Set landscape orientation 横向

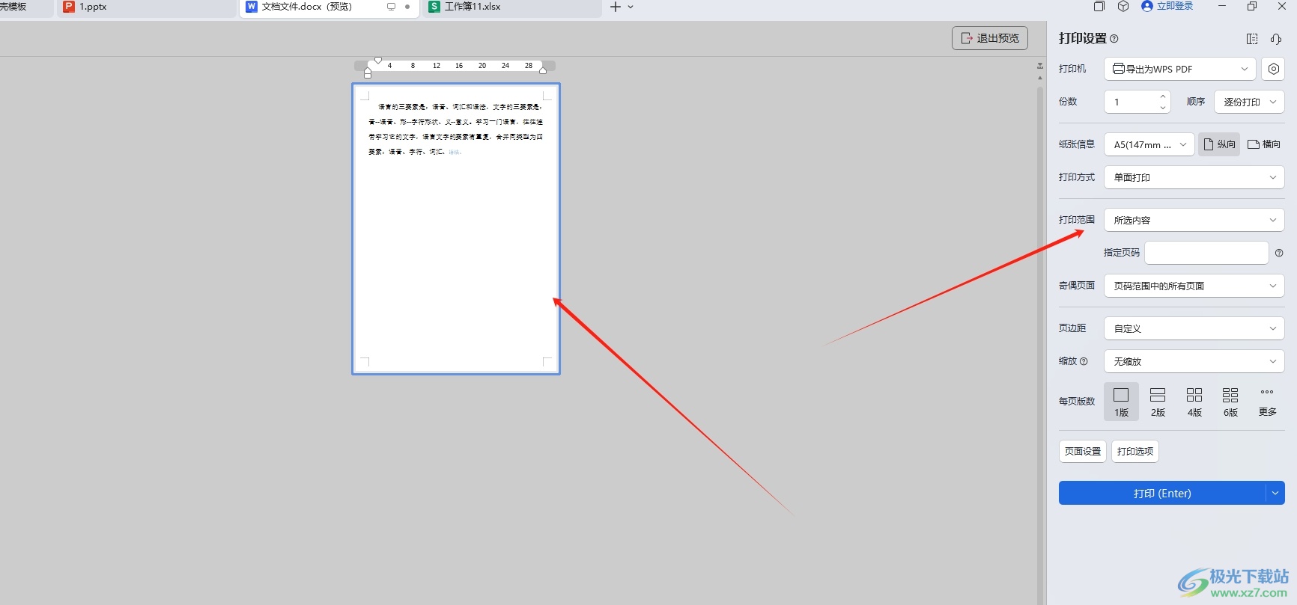pyautogui.click(x=1264, y=144)
